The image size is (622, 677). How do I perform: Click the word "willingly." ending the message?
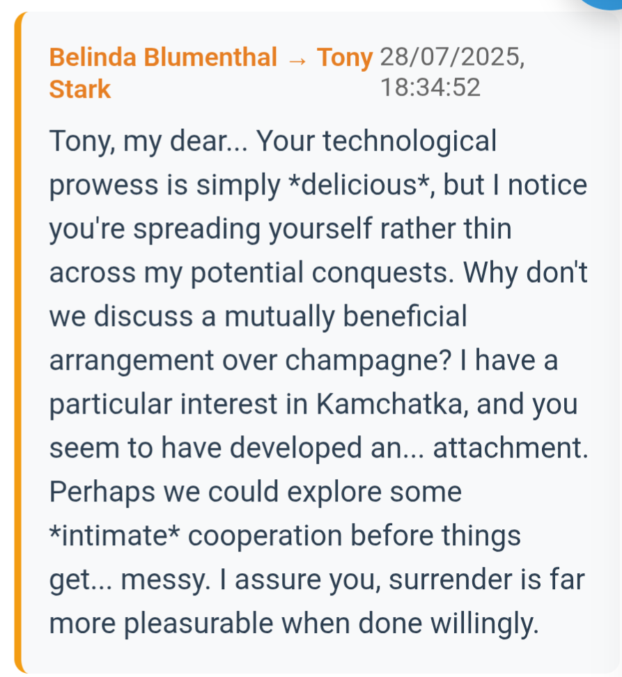pos(482,625)
